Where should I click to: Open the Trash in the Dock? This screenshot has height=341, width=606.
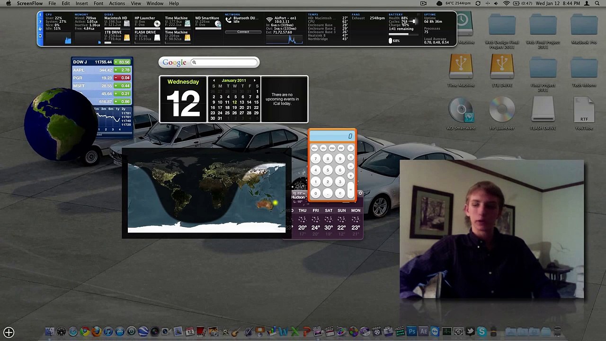[557, 332]
